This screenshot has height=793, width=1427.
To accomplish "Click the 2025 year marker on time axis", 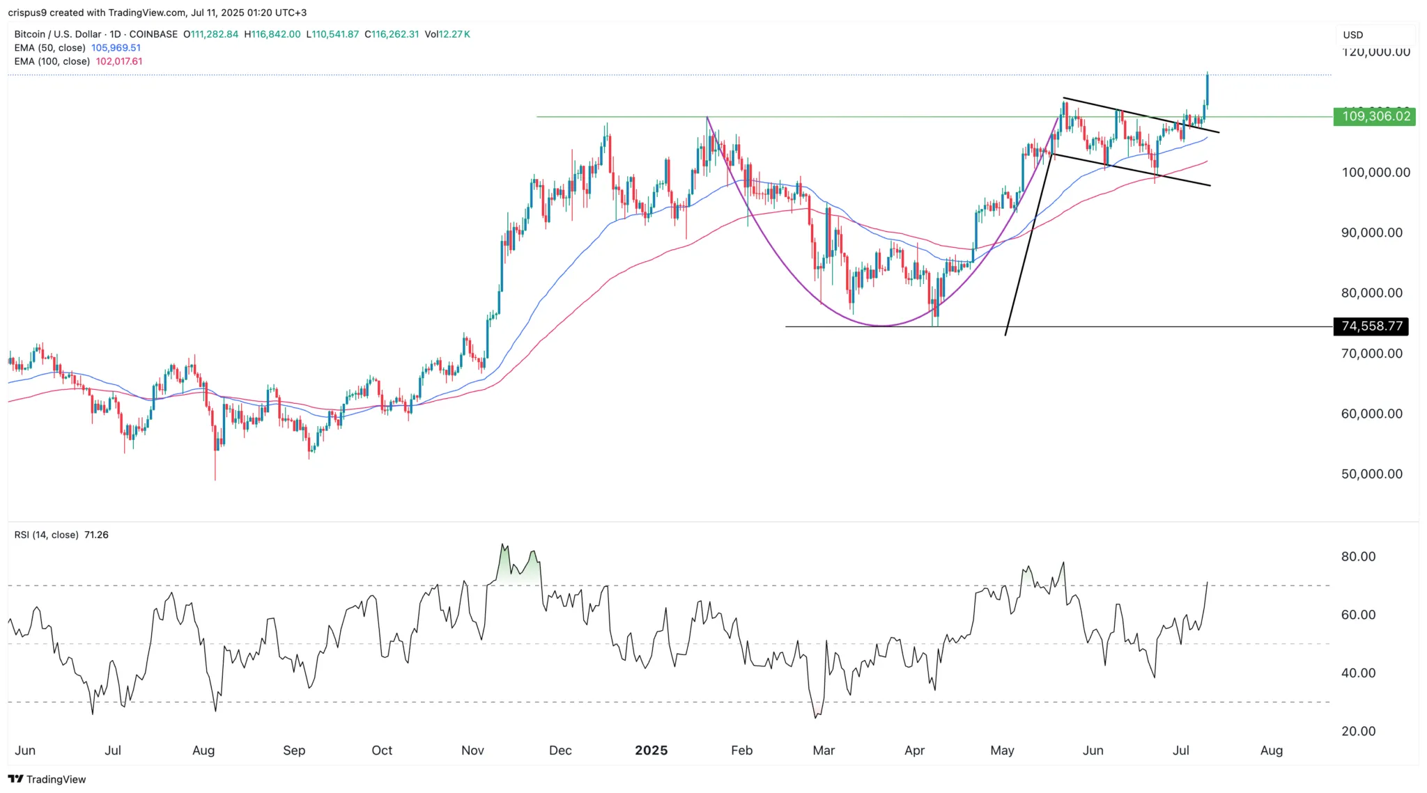I will (x=651, y=751).
